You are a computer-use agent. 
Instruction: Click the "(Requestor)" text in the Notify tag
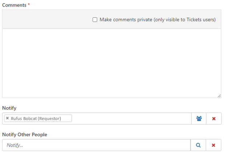pos(49,118)
